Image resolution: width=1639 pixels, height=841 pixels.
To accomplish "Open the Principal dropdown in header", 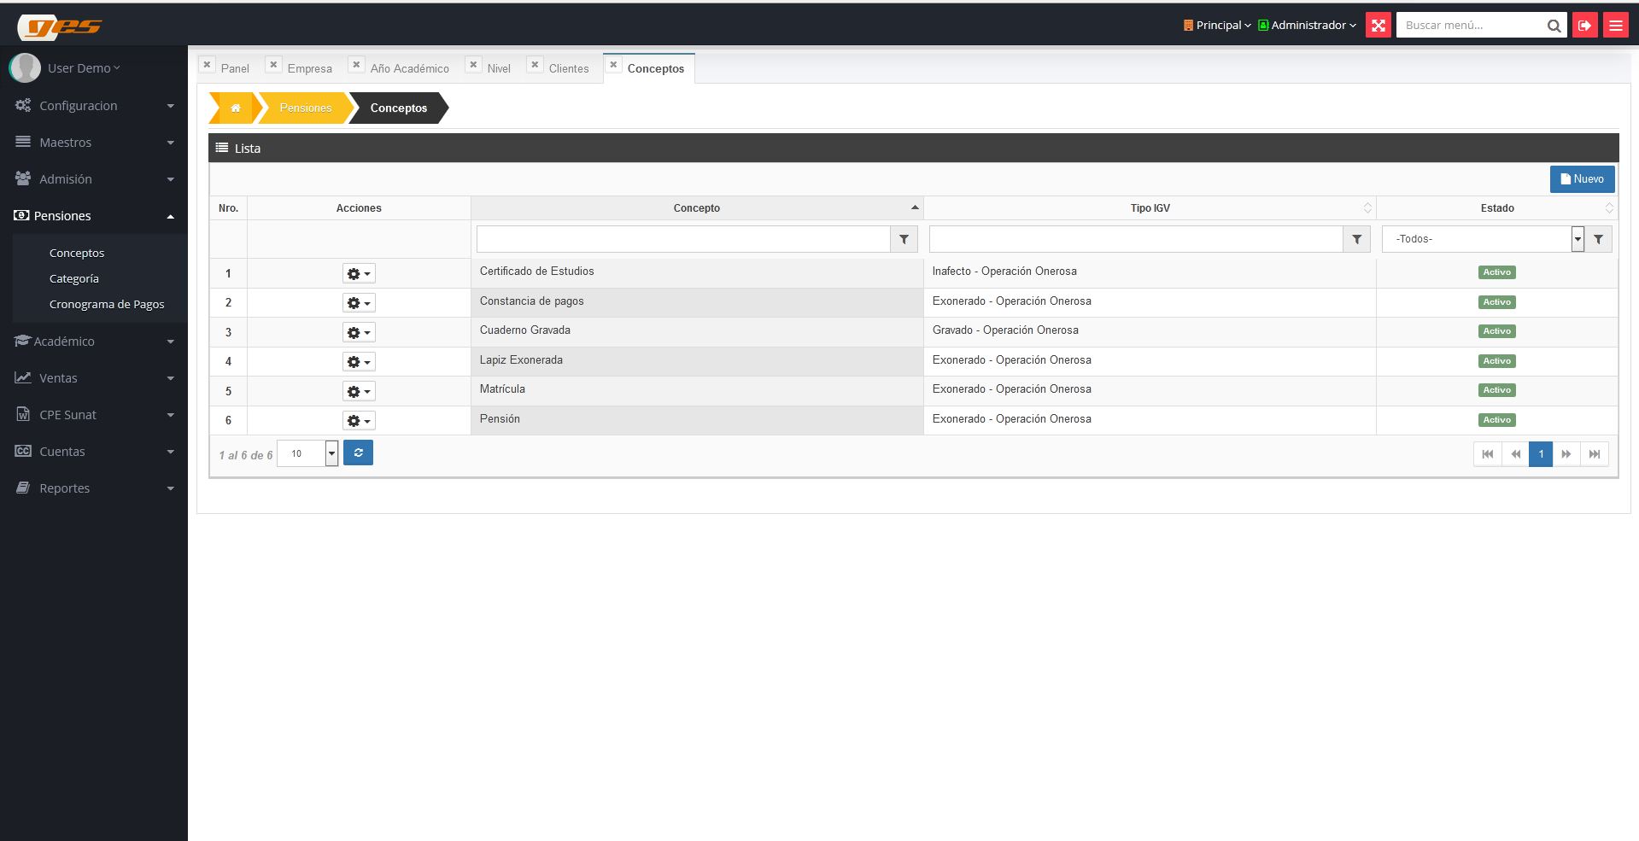I will click(x=1217, y=26).
